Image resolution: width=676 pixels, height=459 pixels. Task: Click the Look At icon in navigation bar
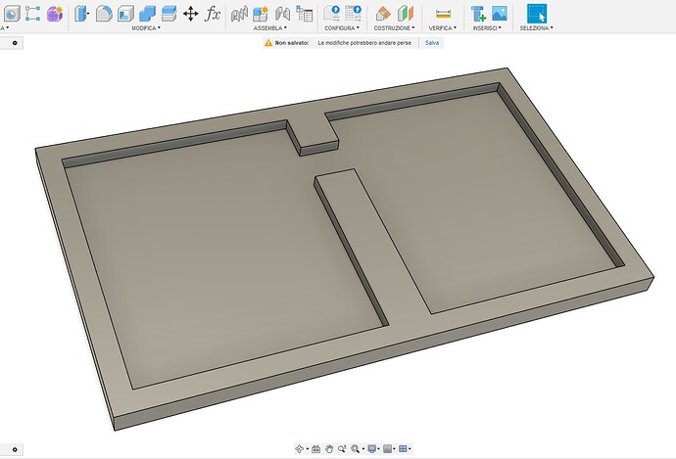(315, 448)
